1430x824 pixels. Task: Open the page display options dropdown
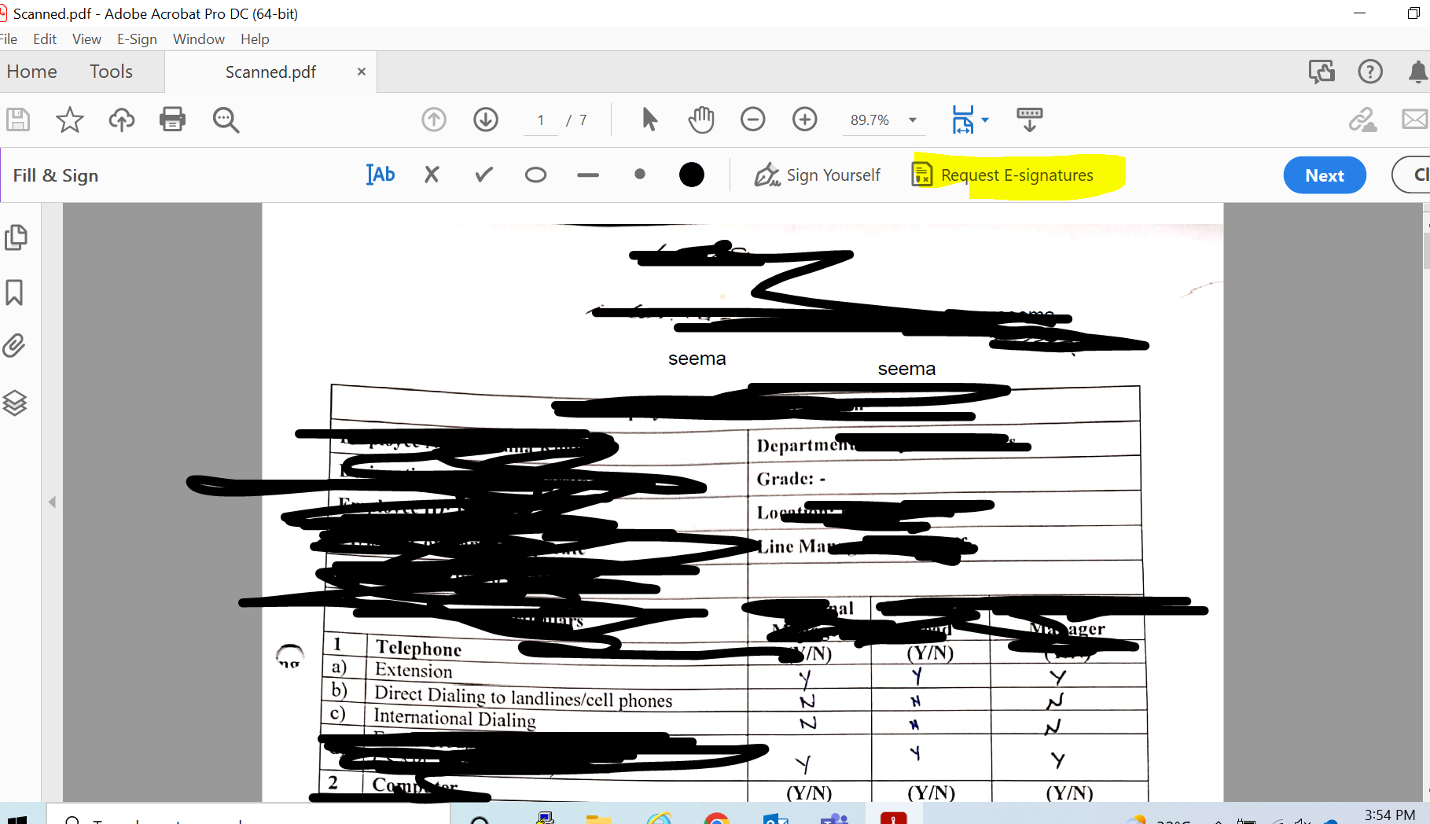click(984, 120)
